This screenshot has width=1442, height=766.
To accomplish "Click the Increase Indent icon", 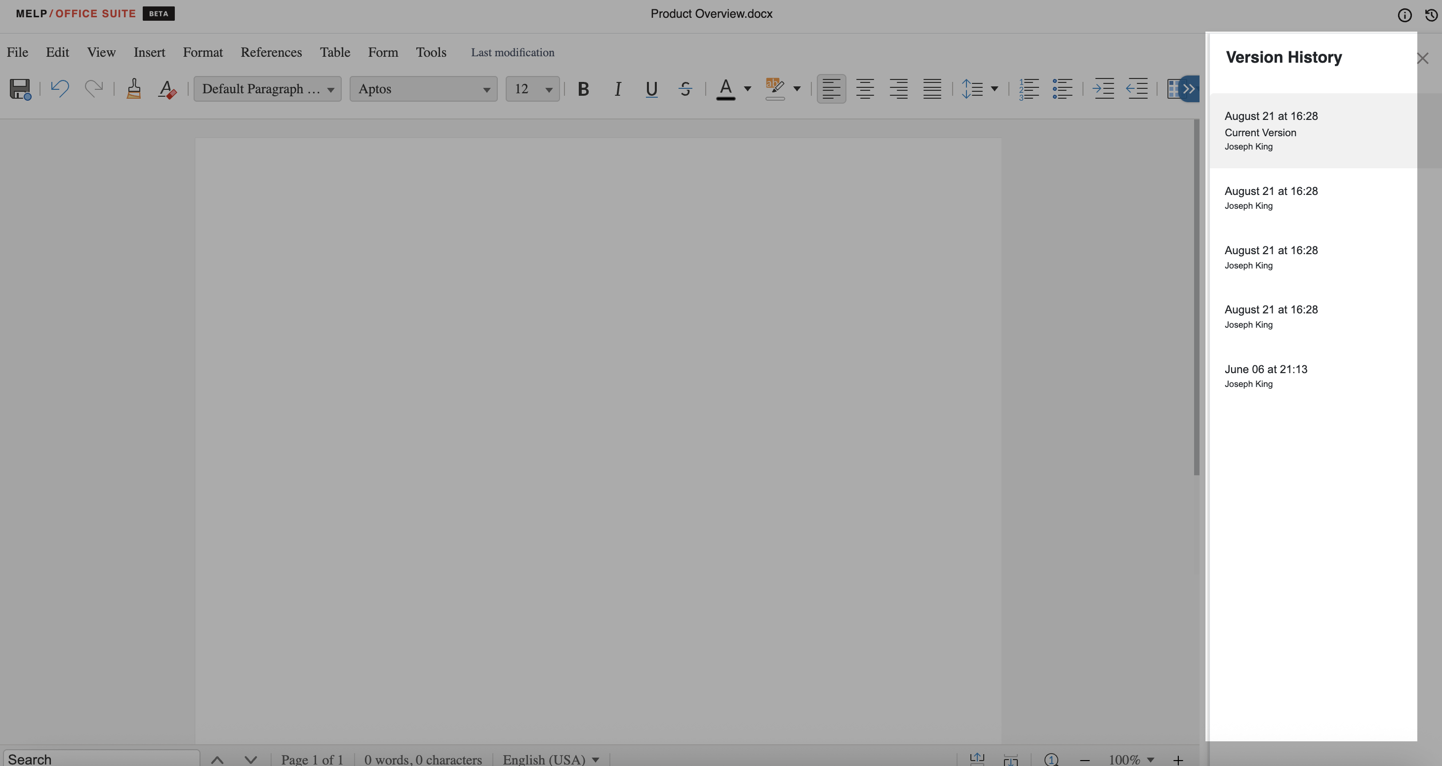I will 1103,88.
